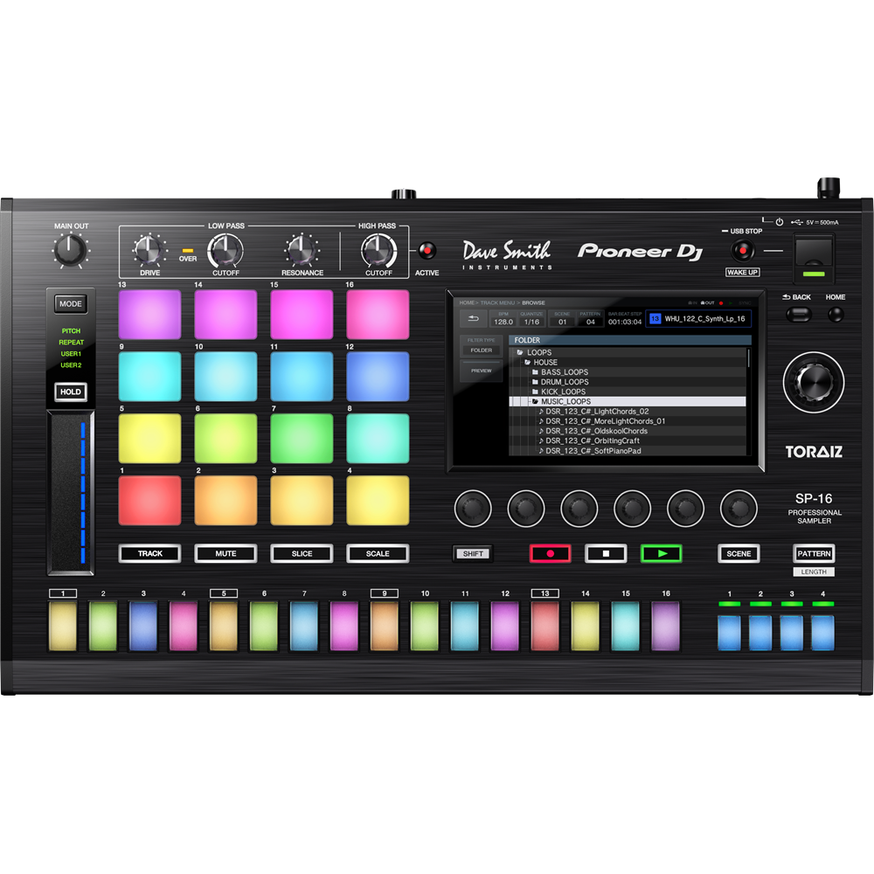This screenshot has width=874, height=874.
Task: Toggle the filter ACTIVE red button
Action: (427, 250)
